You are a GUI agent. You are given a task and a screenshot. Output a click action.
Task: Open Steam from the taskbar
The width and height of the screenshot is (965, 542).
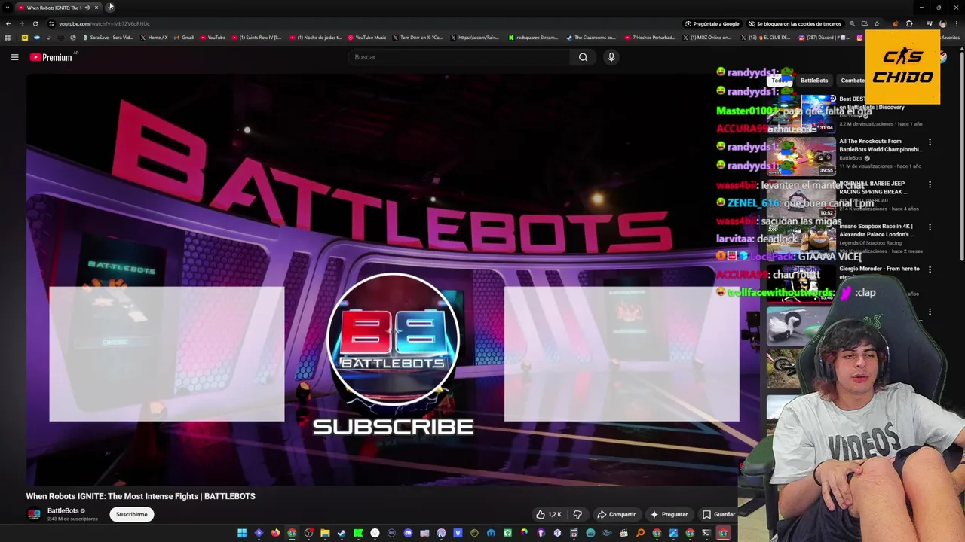click(342, 533)
